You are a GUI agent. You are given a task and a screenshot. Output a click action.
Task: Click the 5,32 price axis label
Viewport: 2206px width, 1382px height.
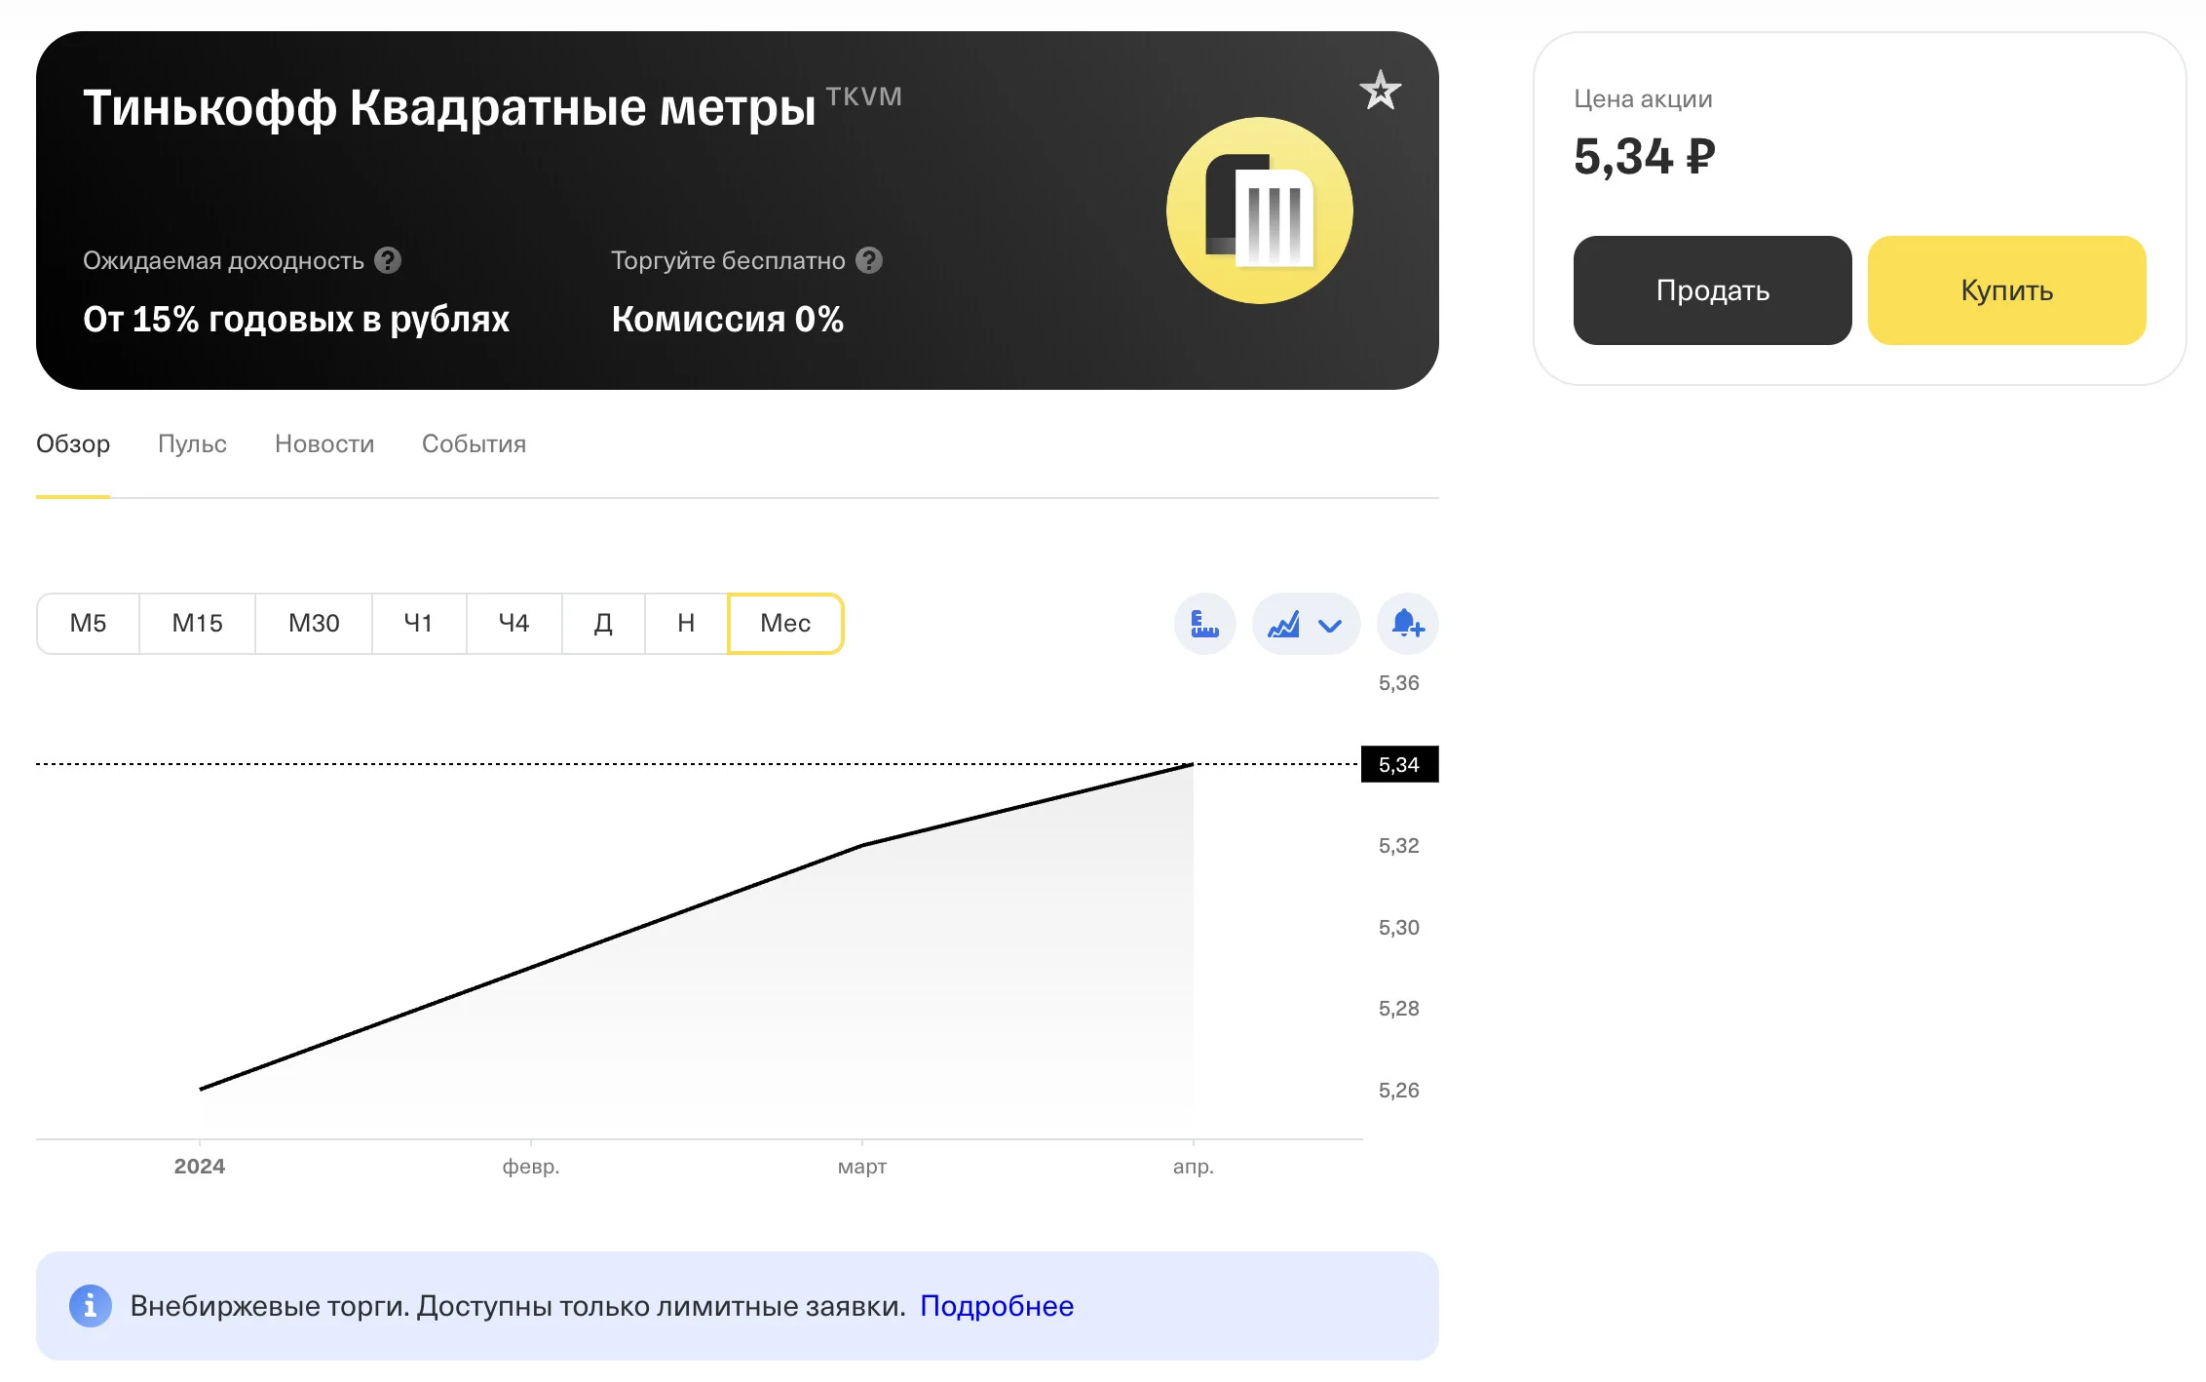[1399, 846]
